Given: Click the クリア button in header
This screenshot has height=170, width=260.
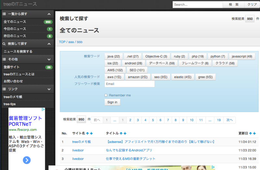Looking at the screenshot, I should click(x=252, y=5).
